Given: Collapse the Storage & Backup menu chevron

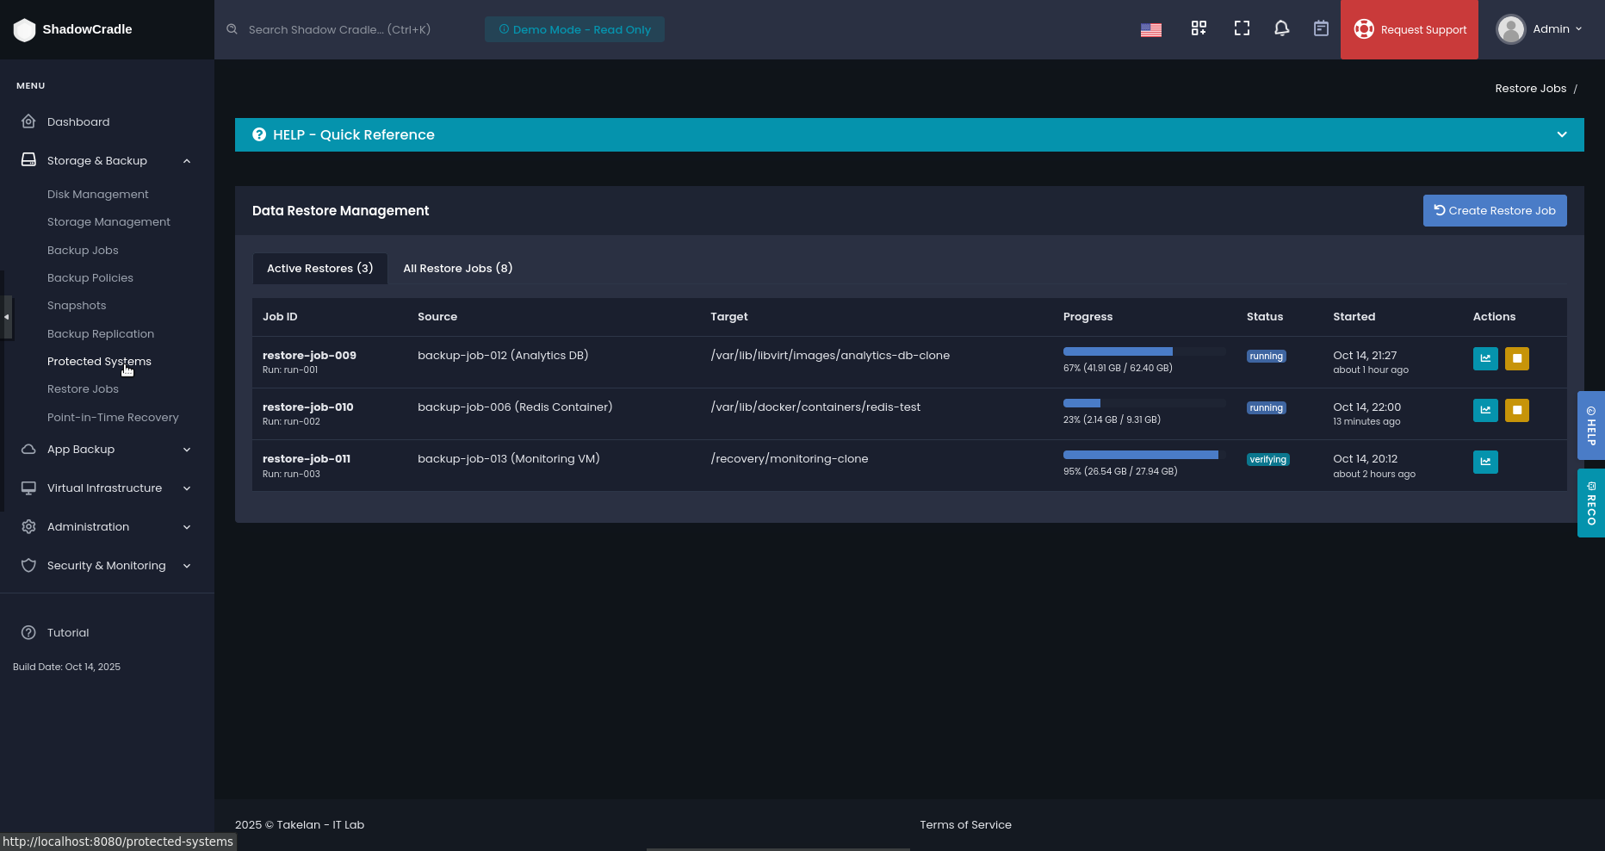Looking at the screenshot, I should click(x=187, y=161).
